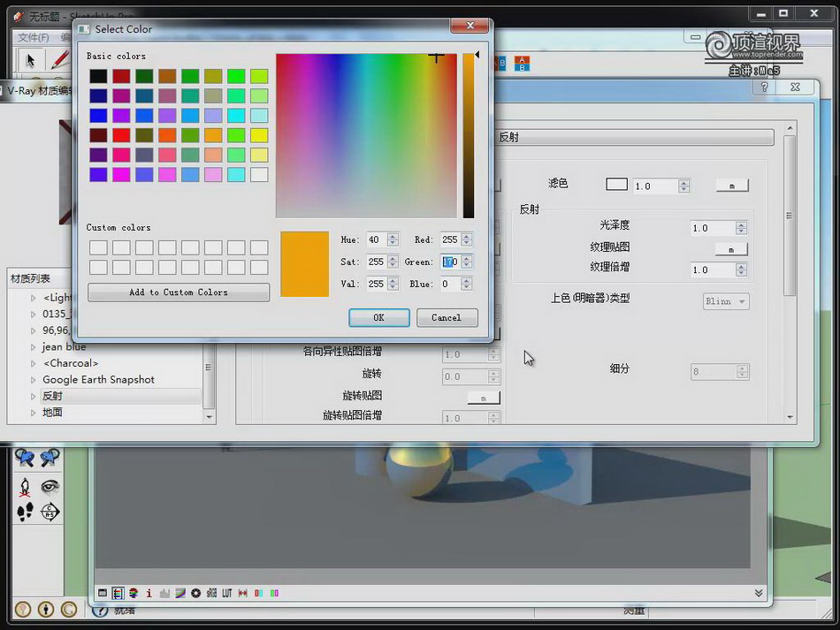840x630 pixels.
Task: Click the Position Camera person icon
Action: [x=25, y=487]
